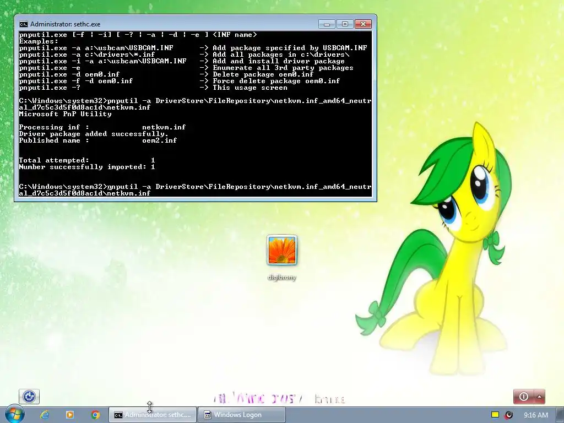The height and width of the screenshot is (423, 564).
Task: Close the Administrator: sethc.exe window
Action: pyautogui.click(x=363, y=24)
